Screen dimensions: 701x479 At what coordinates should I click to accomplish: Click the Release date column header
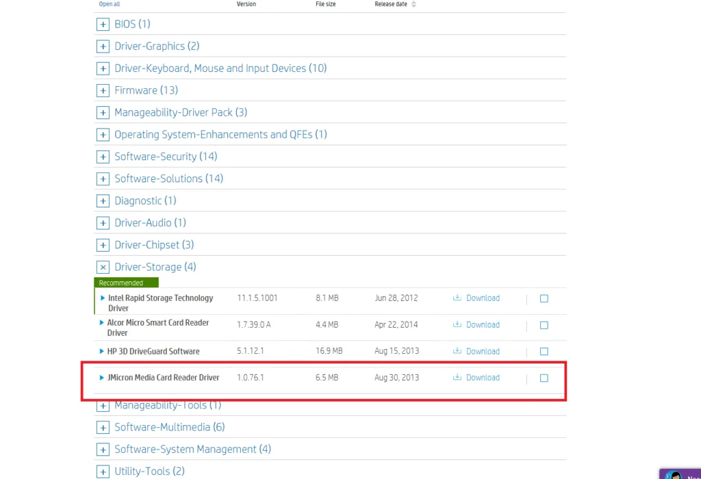tap(391, 4)
